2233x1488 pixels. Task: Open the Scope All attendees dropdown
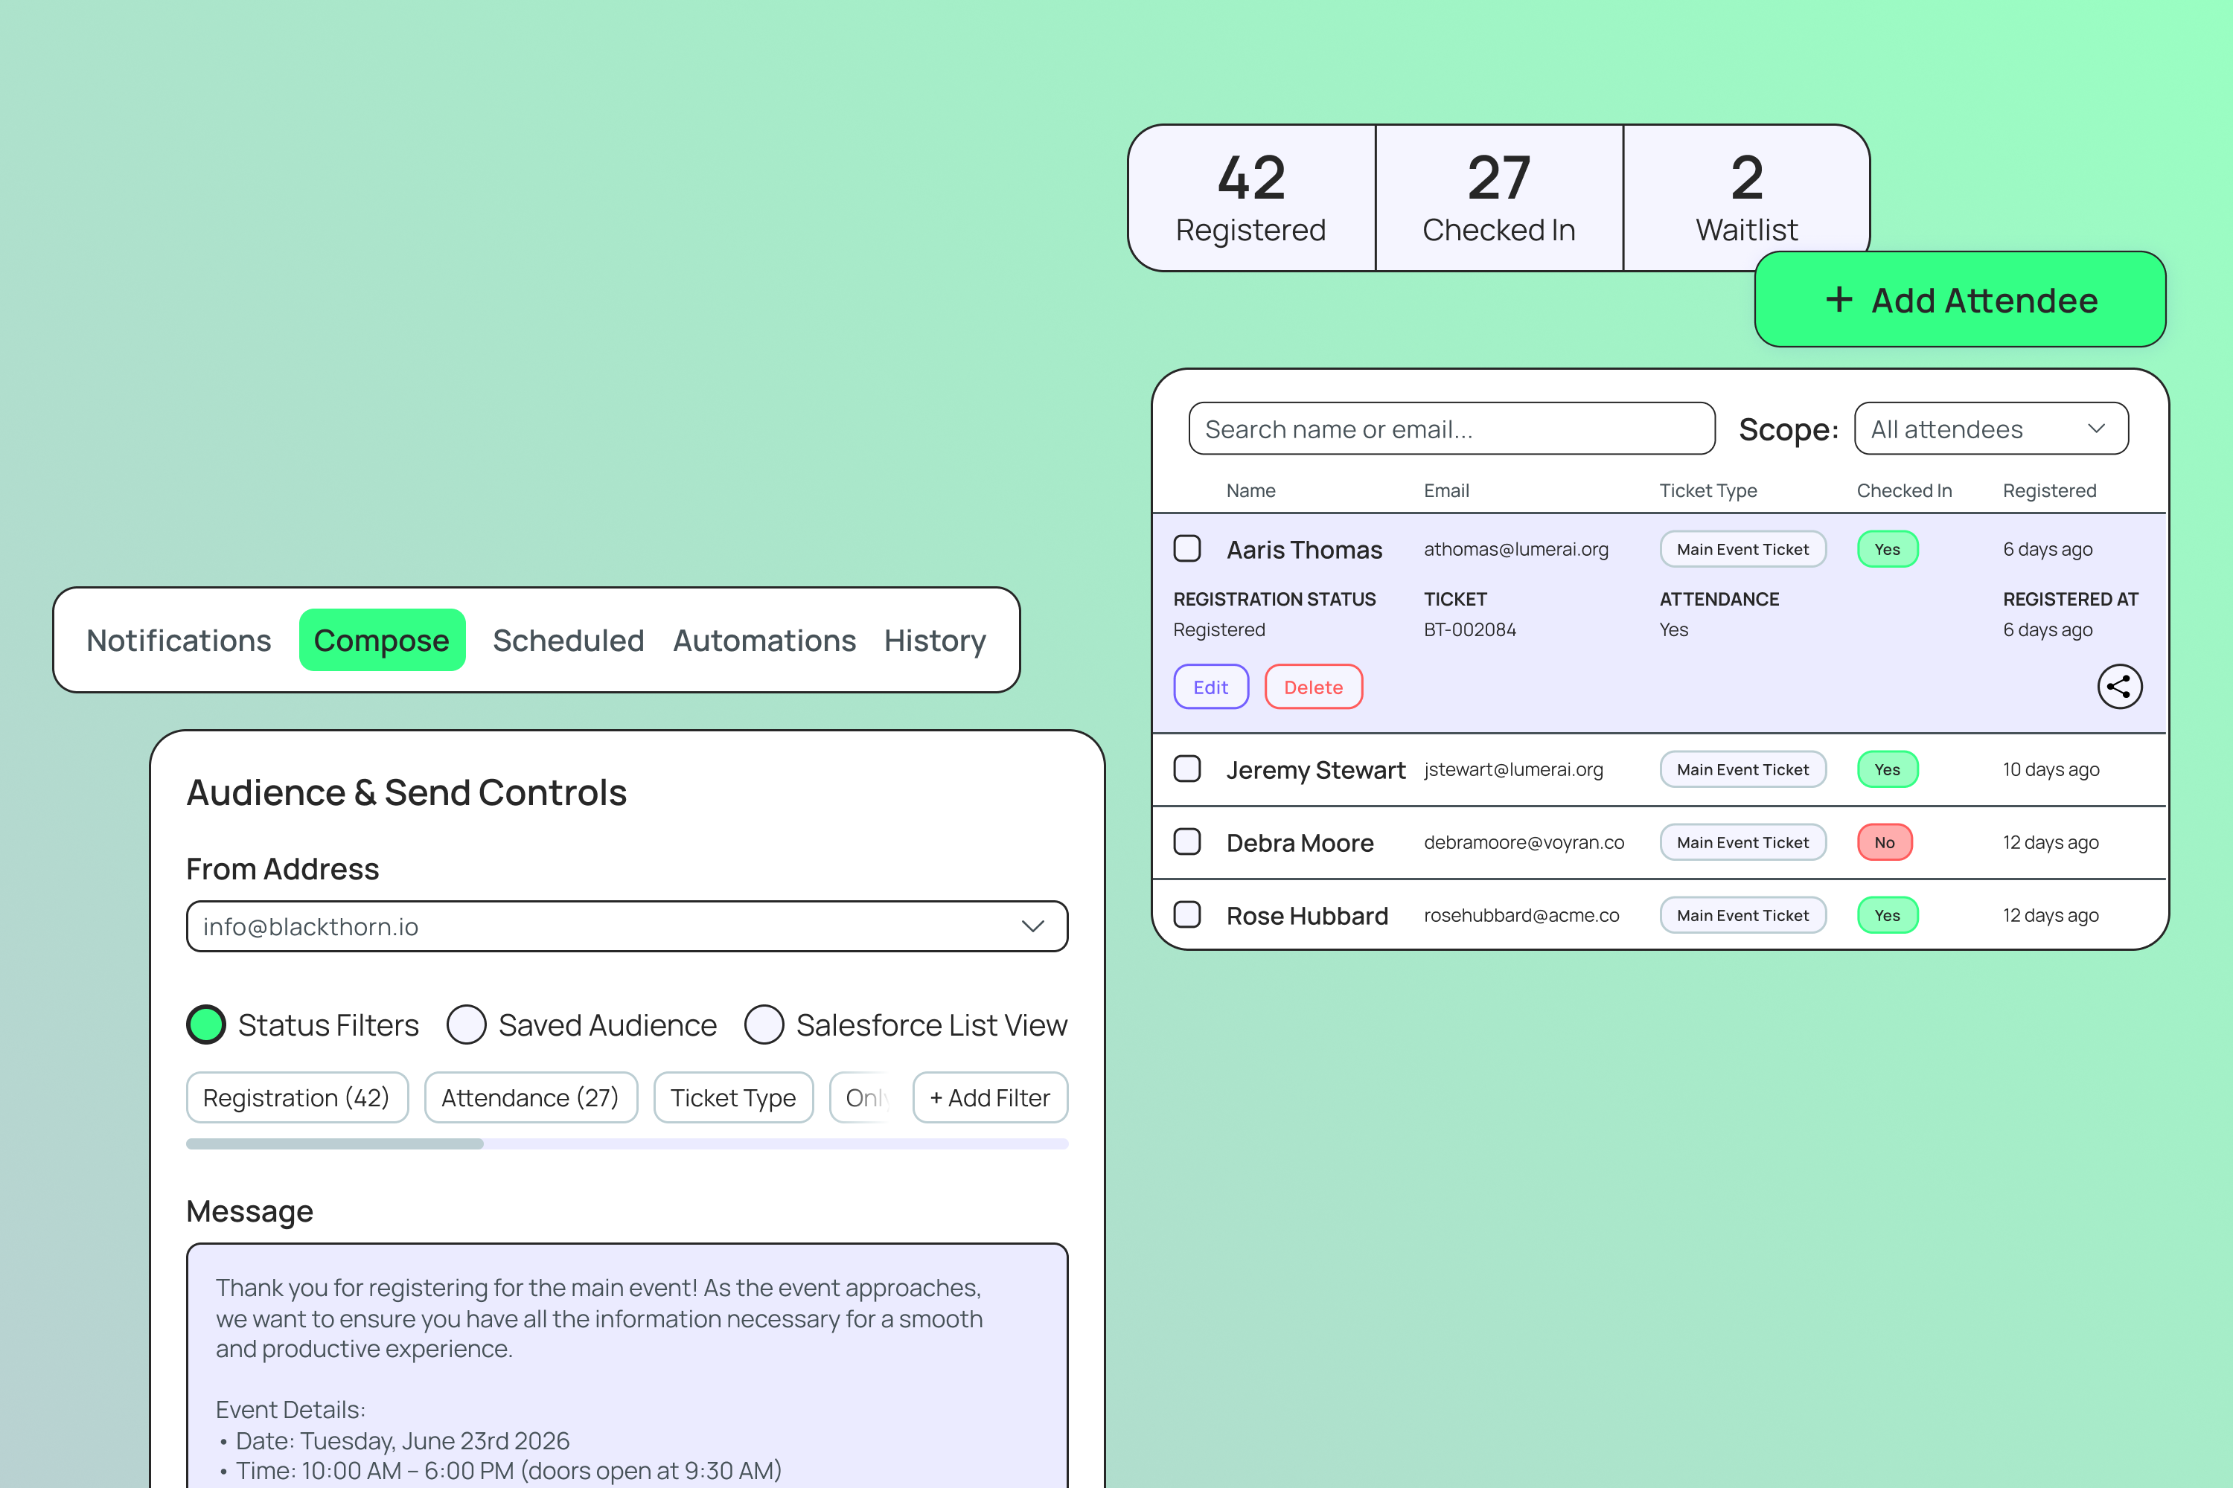point(1991,429)
